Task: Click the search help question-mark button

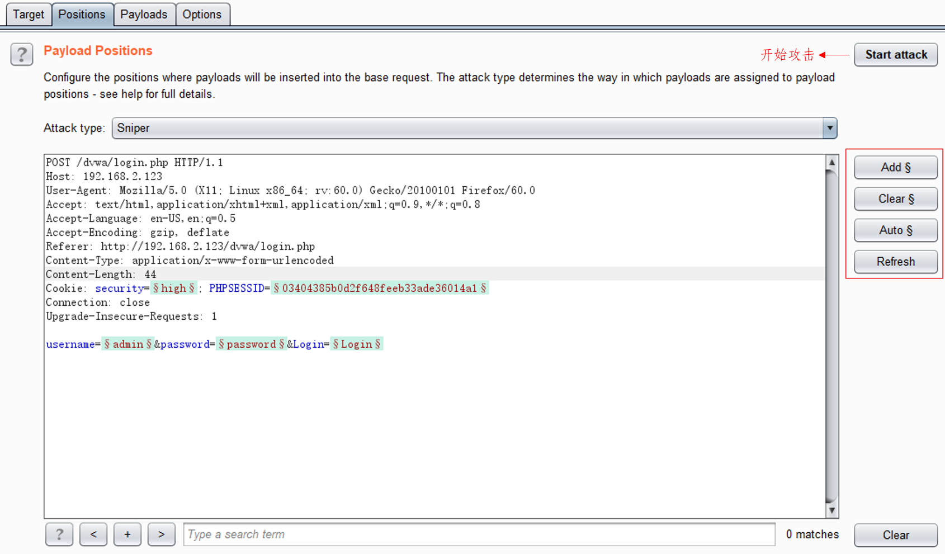Action: [x=59, y=534]
